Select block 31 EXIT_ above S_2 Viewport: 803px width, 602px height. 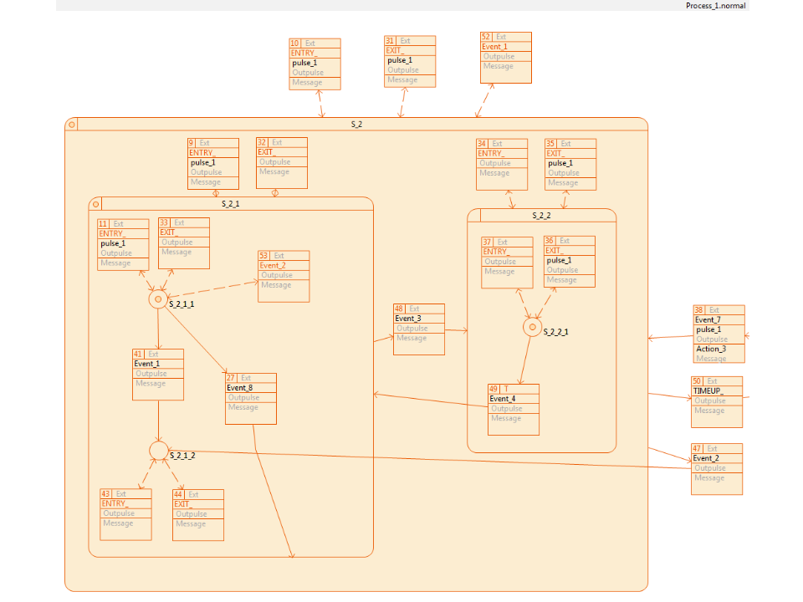[x=410, y=60]
